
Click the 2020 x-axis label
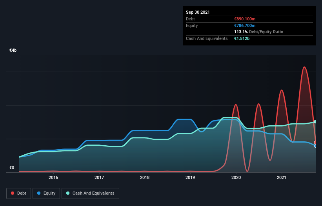click(x=236, y=177)
